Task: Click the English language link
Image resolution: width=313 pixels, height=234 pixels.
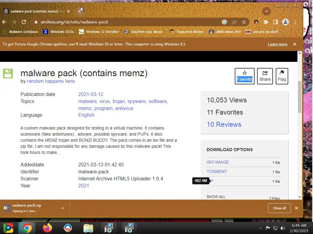Action: pos(86,115)
